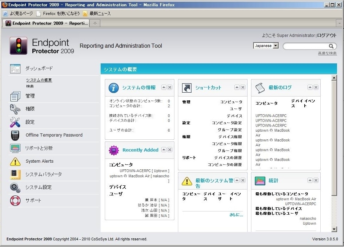Image resolution: width=344 pixels, height=247 pixels.
Task: Close the ショートカット panel
Action: [243, 87]
